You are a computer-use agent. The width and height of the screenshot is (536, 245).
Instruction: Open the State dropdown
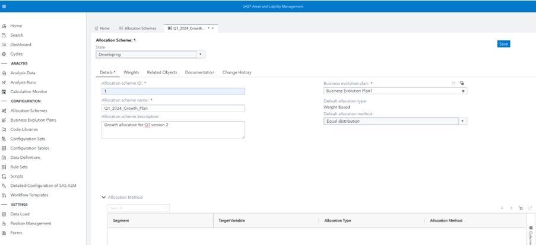[x=200, y=54]
